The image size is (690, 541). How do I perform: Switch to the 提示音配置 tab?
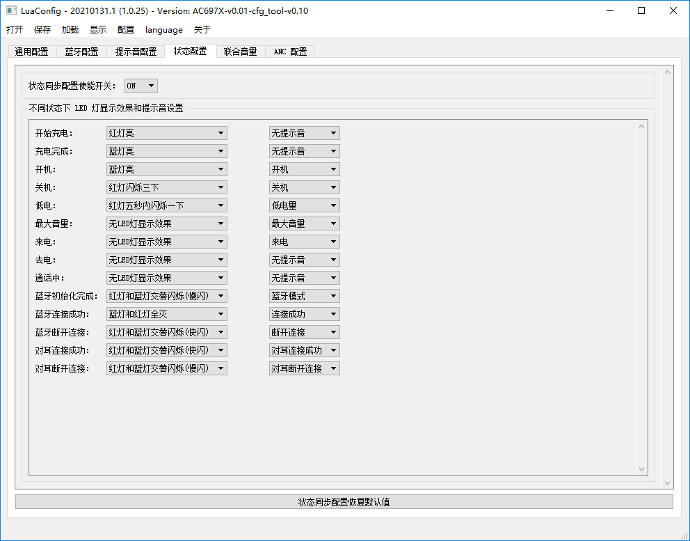[136, 52]
